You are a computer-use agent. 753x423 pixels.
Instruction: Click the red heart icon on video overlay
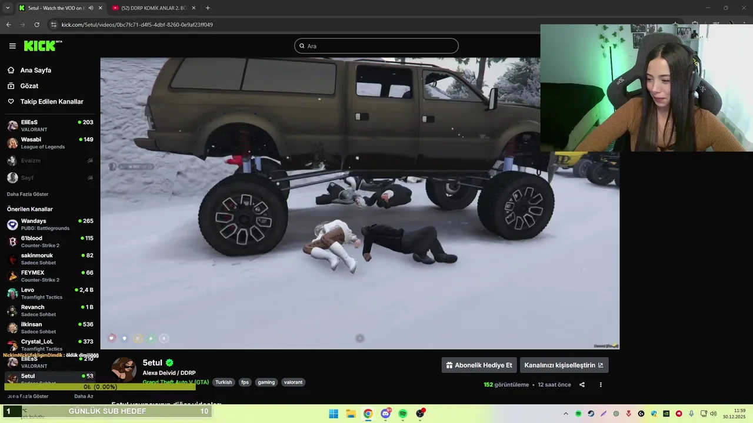pos(112,338)
